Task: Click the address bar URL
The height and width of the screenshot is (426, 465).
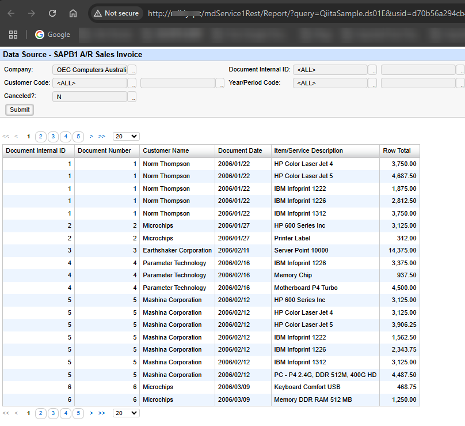Action: click(306, 13)
